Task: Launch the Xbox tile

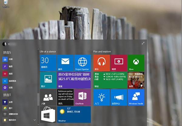Action: click(136, 63)
